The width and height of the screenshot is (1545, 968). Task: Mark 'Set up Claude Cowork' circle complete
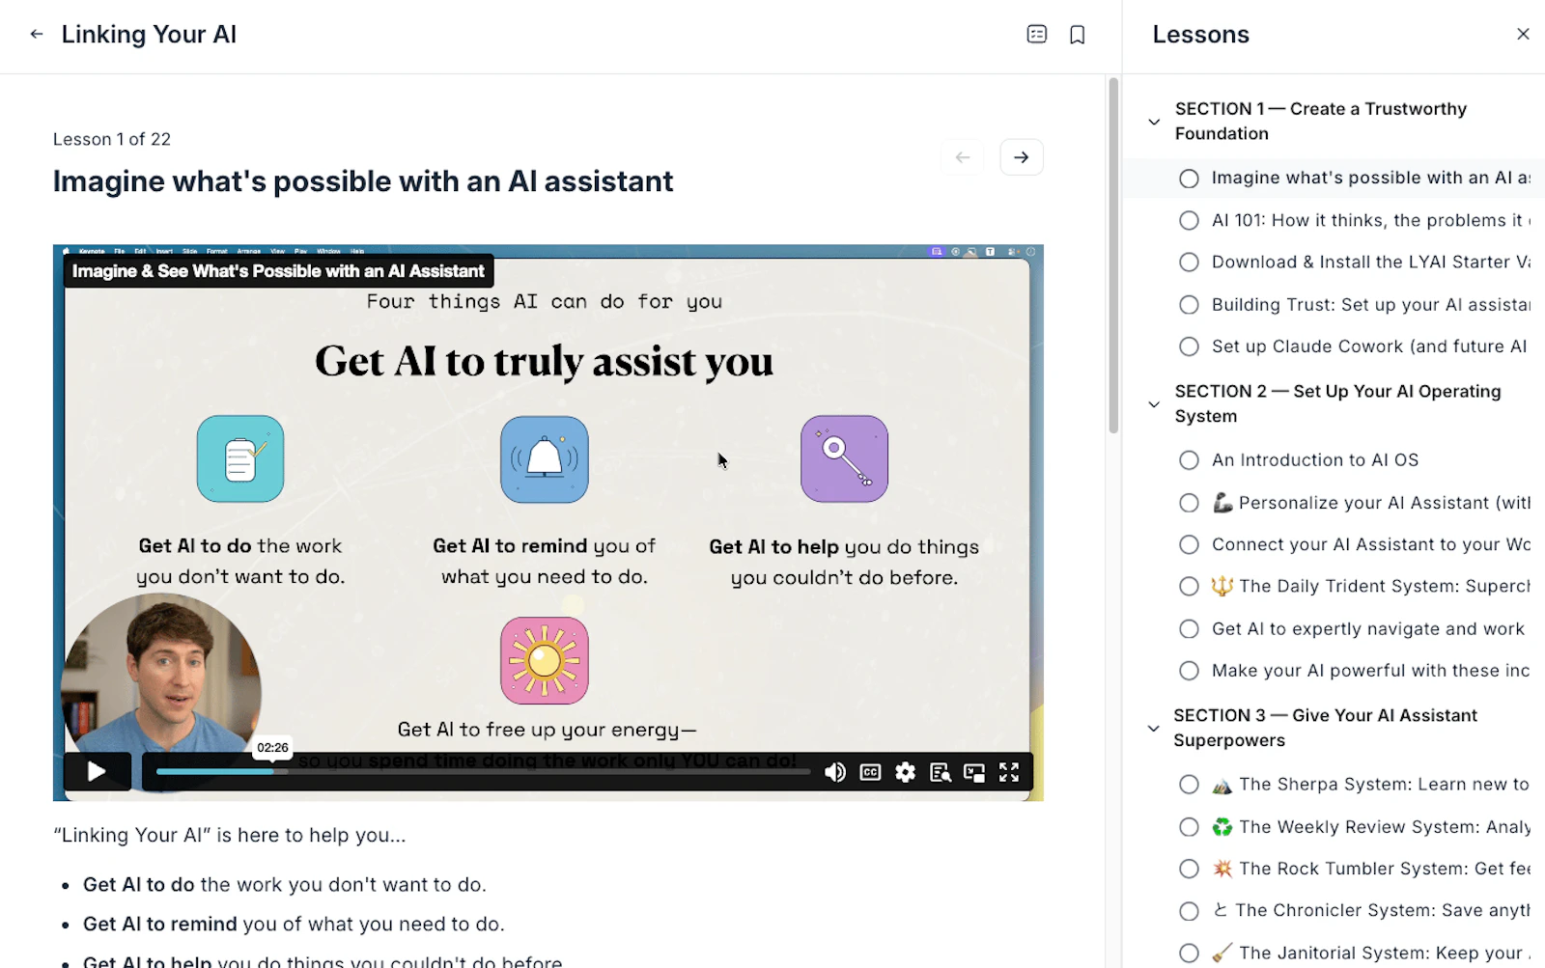point(1189,346)
